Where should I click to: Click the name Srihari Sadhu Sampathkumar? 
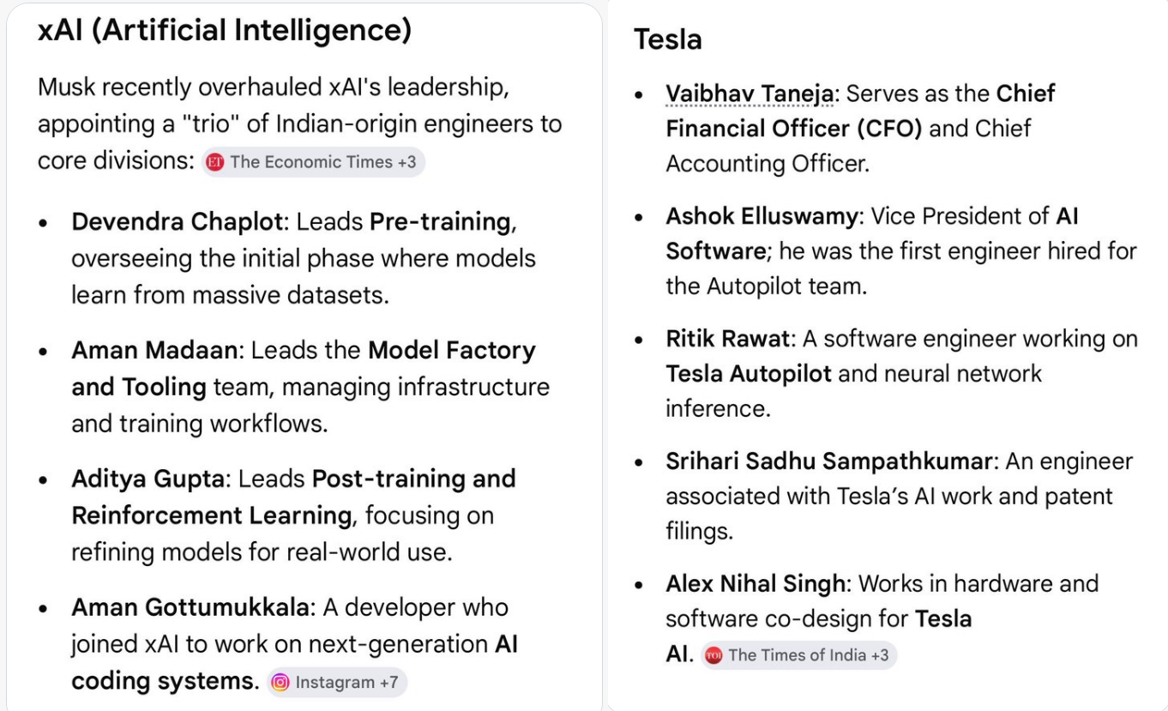point(828,461)
